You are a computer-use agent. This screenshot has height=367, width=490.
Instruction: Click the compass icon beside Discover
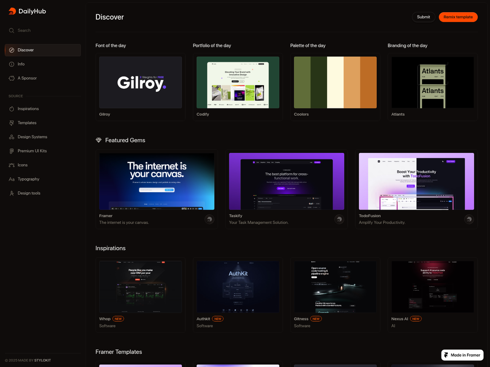tap(12, 50)
